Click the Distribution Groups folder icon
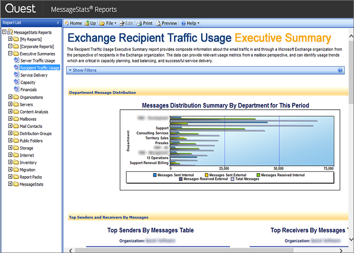The image size is (354, 253). pos(16,133)
